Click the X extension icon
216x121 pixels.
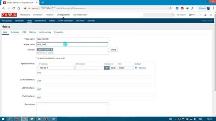pos(192,8)
